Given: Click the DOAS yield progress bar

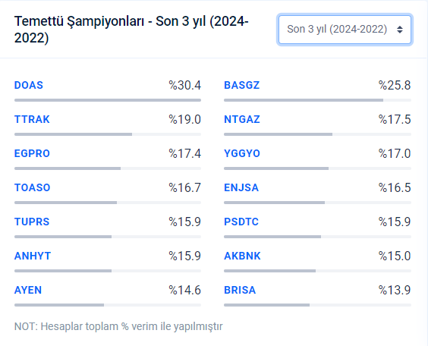Looking at the screenshot, I should 108,100.
